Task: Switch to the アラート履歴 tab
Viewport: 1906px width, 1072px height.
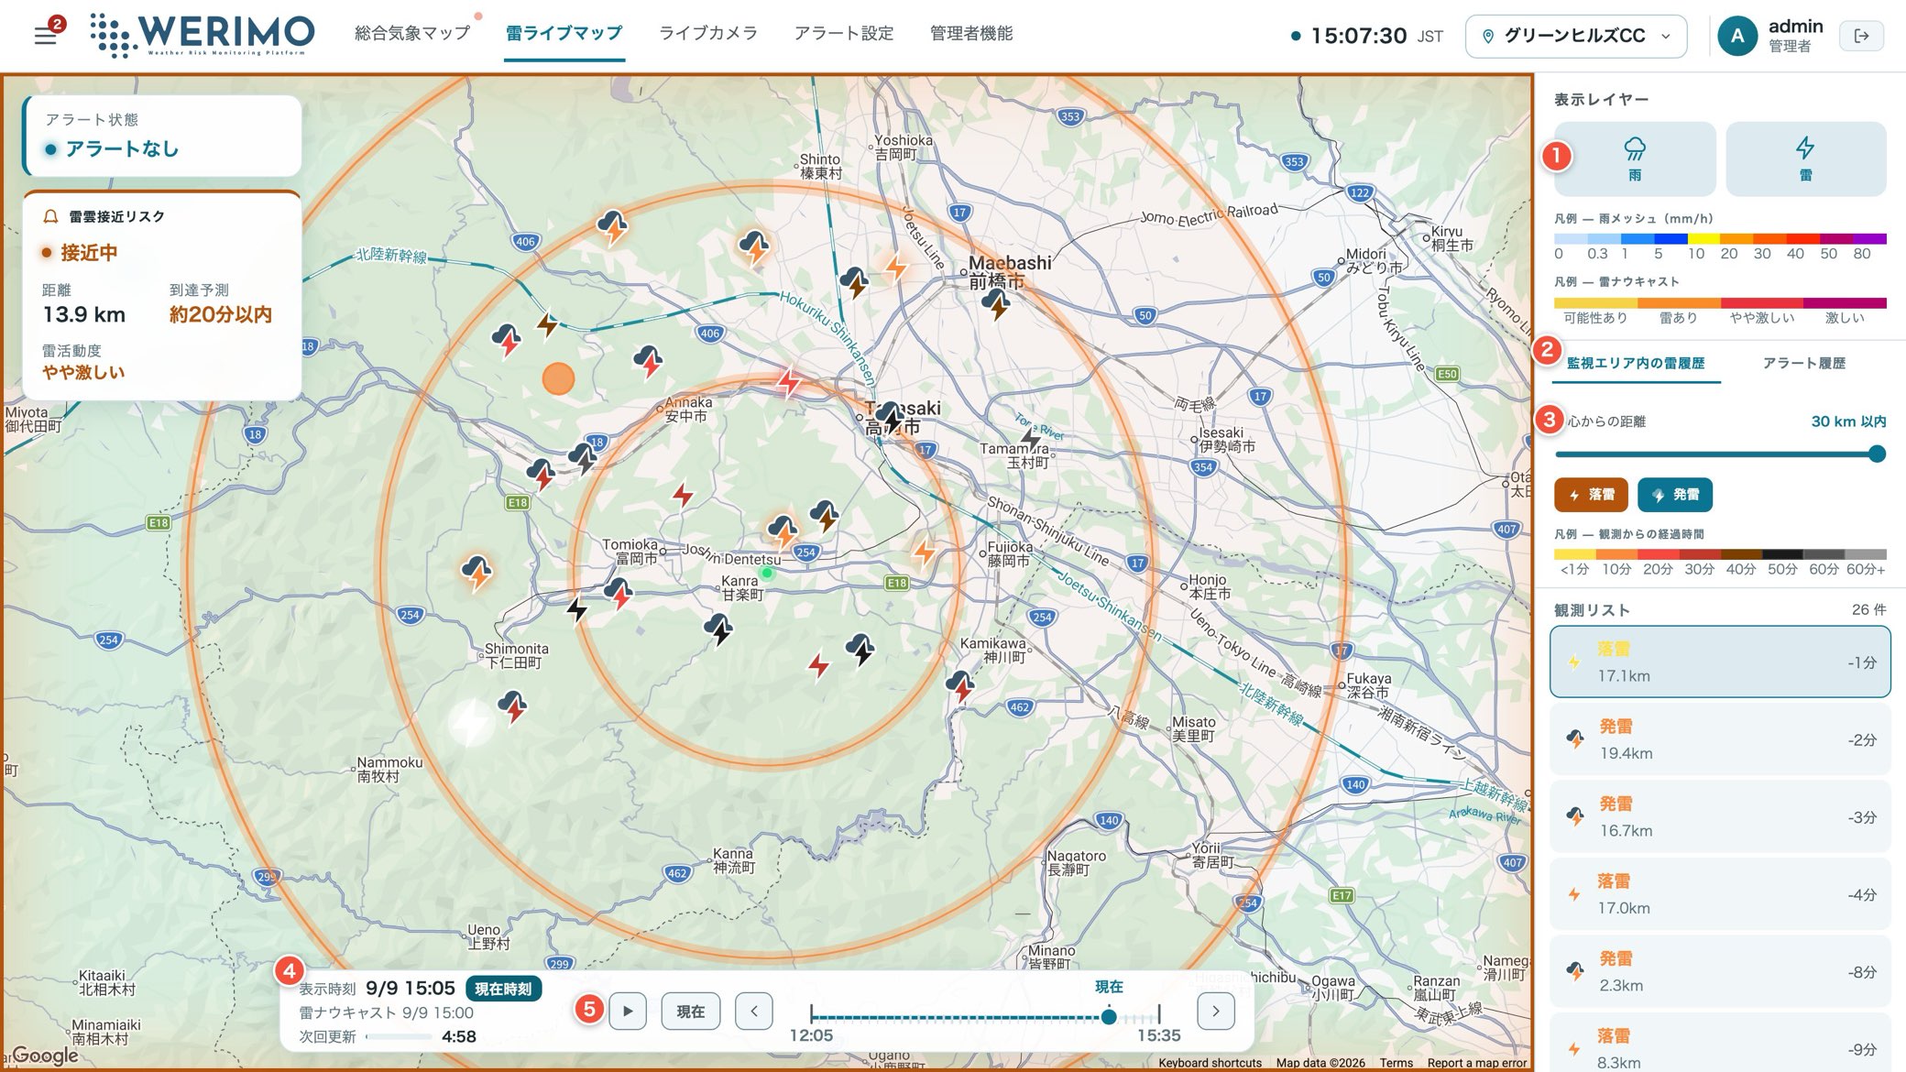Action: pos(1803,364)
